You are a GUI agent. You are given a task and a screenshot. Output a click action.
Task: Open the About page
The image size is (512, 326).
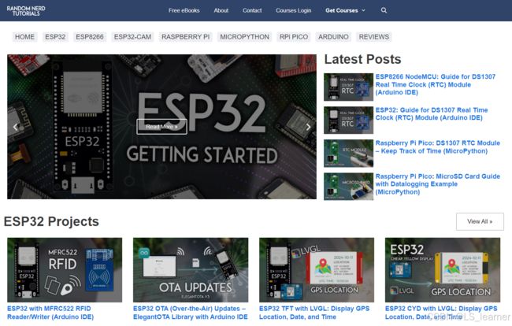[221, 10]
